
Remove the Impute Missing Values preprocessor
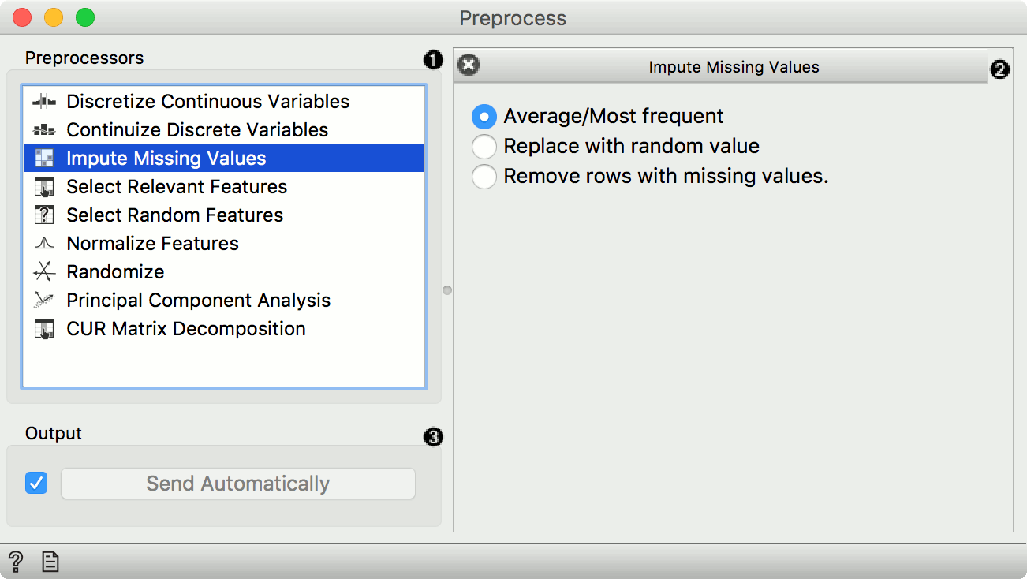(x=469, y=65)
